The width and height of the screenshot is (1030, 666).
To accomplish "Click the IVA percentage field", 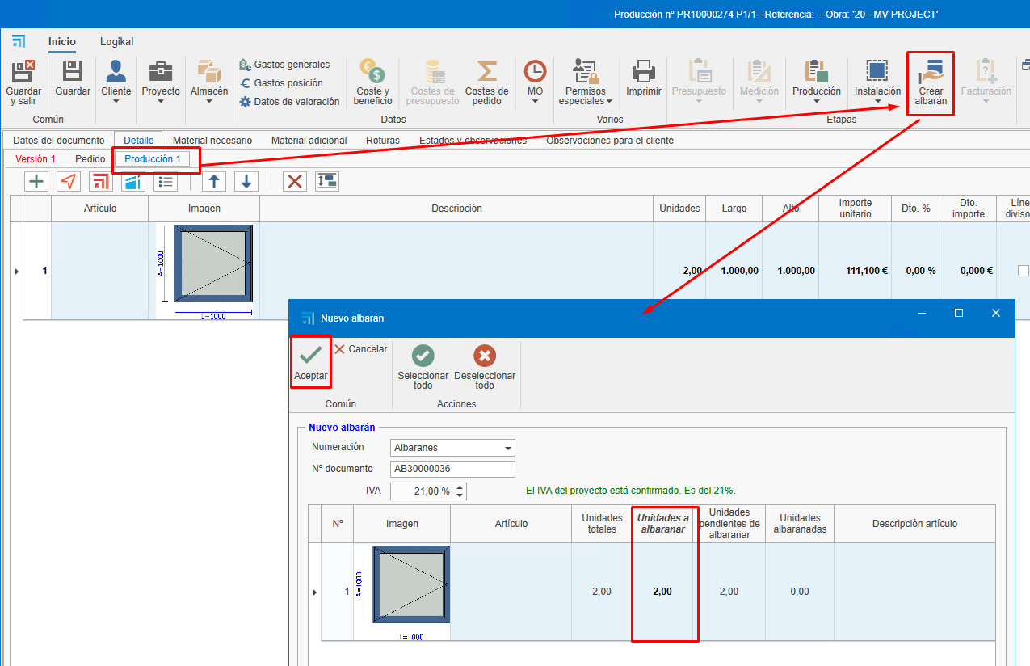I will tap(422, 491).
